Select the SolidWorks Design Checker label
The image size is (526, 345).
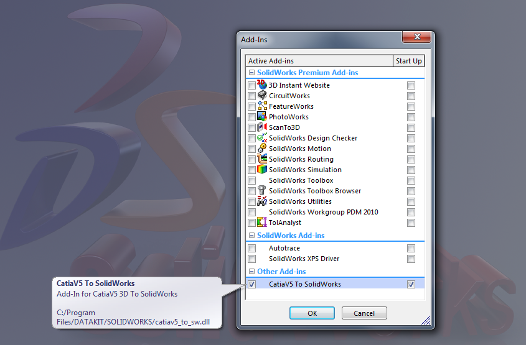(x=313, y=138)
